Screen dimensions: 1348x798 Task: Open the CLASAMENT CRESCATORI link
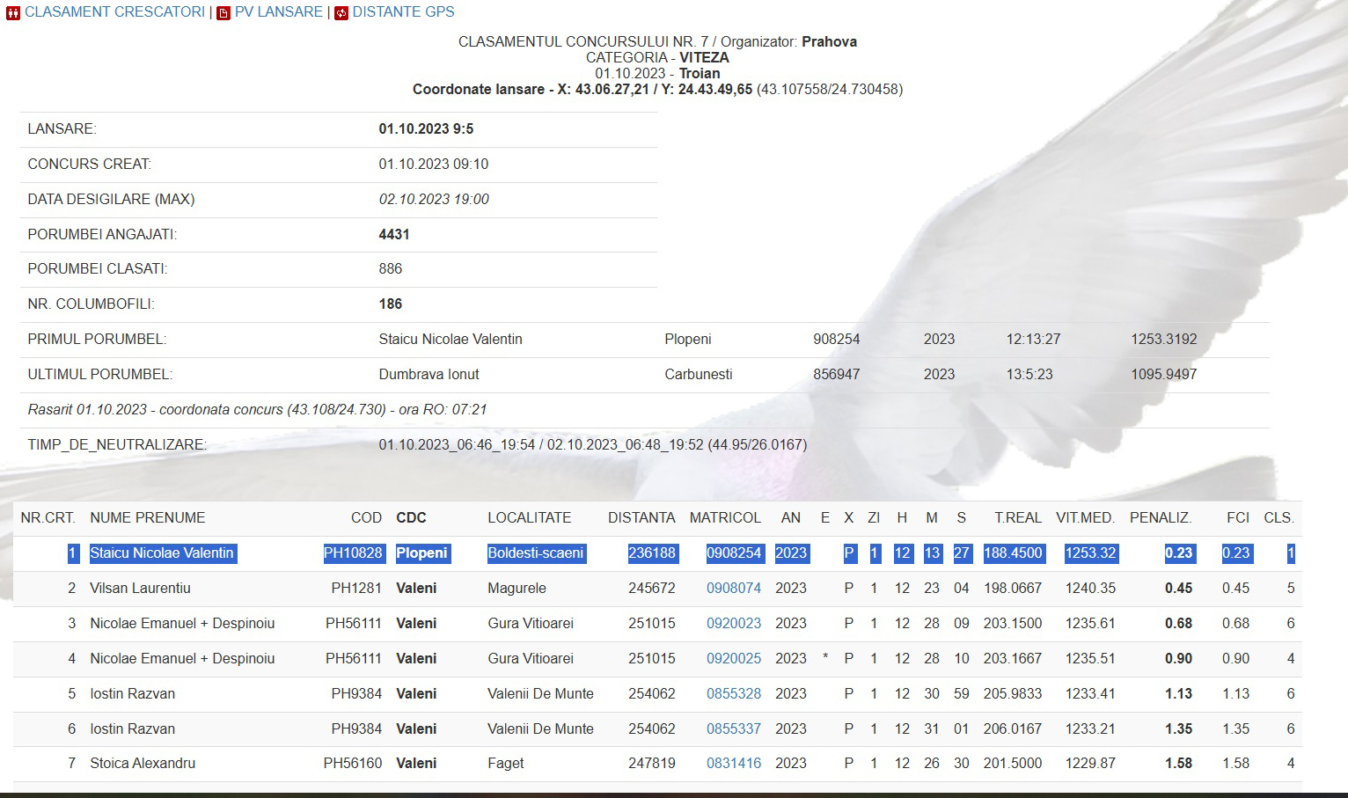(x=114, y=12)
